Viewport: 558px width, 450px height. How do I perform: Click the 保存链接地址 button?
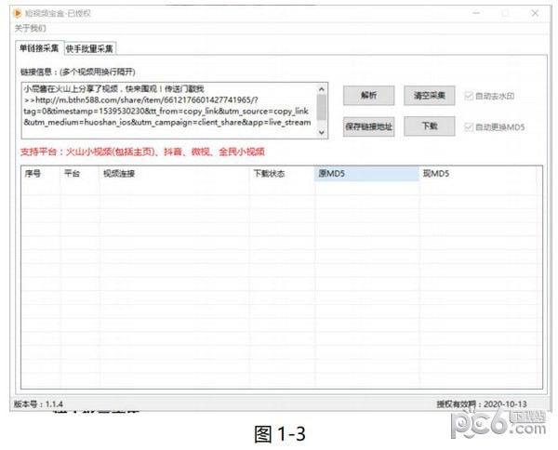(368, 126)
